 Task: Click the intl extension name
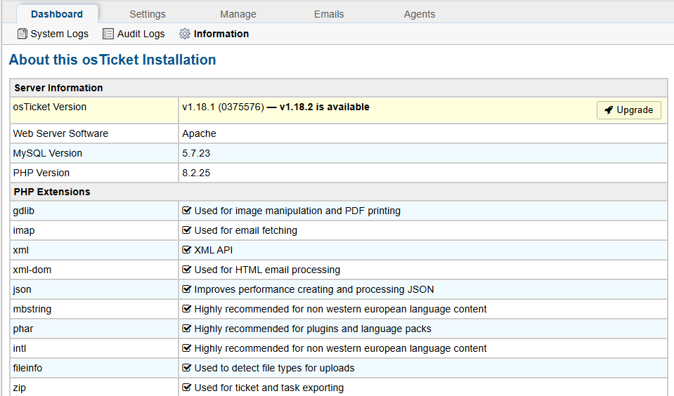(20, 348)
